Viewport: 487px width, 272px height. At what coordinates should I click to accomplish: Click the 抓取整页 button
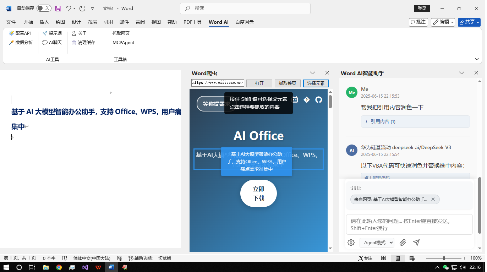(287, 83)
